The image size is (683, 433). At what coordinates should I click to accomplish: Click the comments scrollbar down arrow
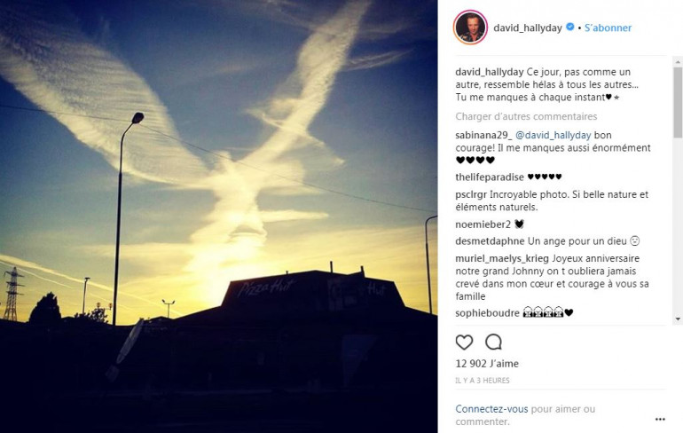pos(678,319)
